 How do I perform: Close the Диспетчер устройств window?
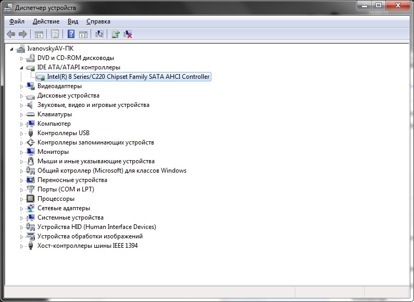point(398,5)
